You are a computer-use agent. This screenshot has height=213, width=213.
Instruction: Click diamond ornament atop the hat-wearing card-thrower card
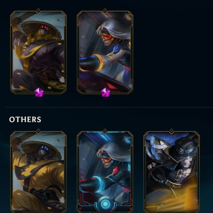point(172,130)
